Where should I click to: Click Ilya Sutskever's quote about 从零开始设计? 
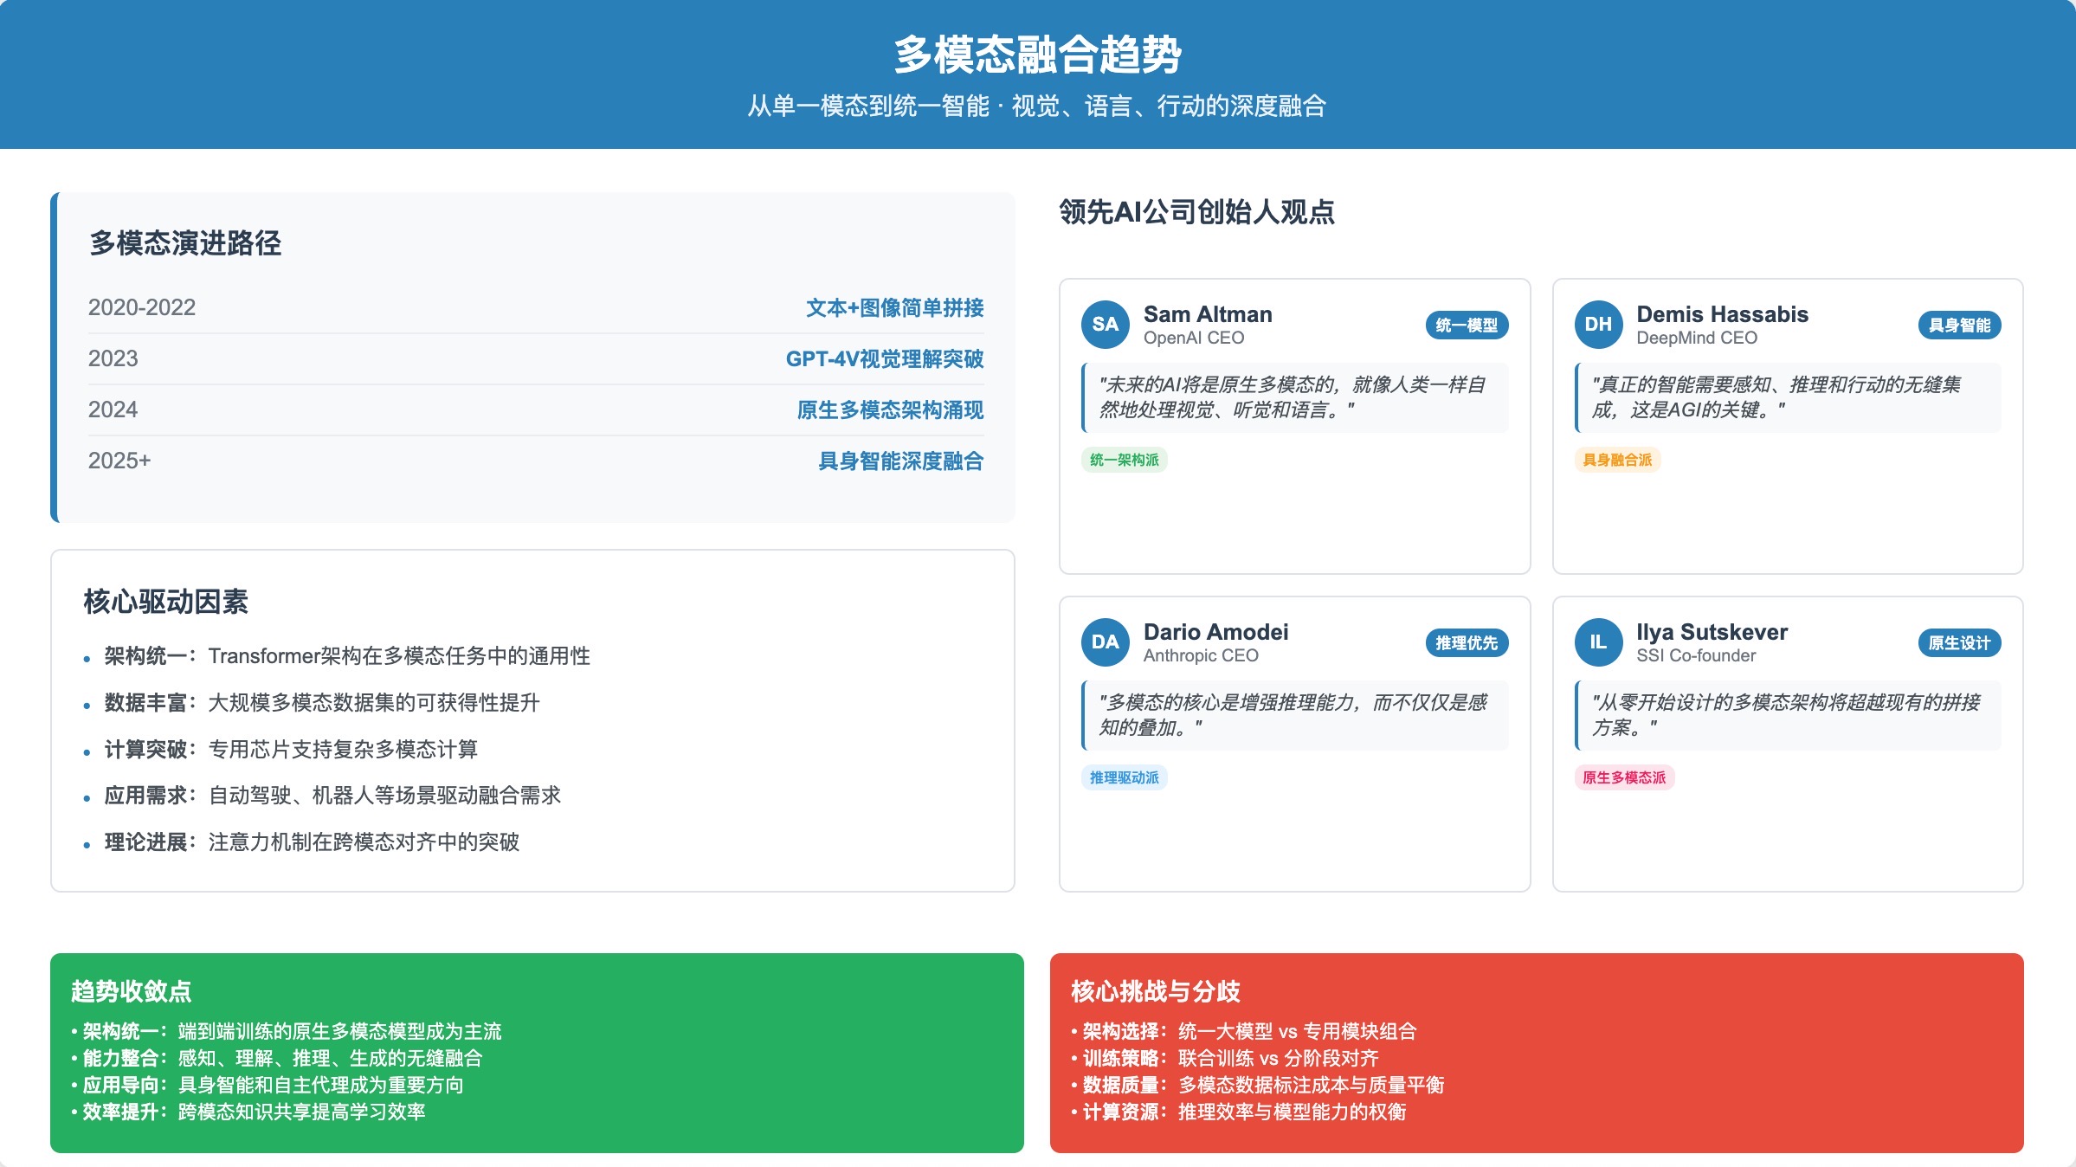pyautogui.click(x=1788, y=715)
